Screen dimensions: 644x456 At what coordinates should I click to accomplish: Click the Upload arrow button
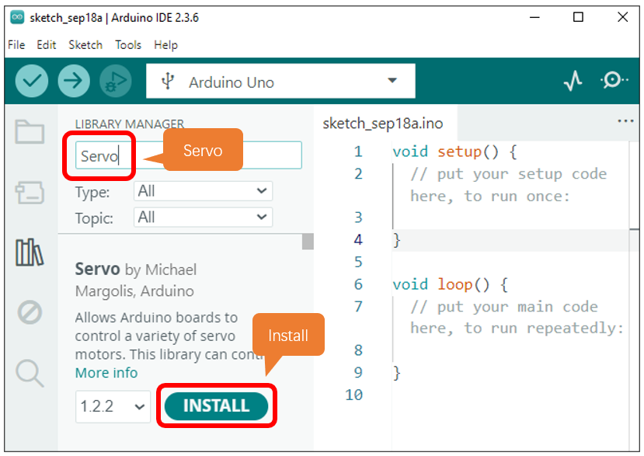tap(74, 81)
